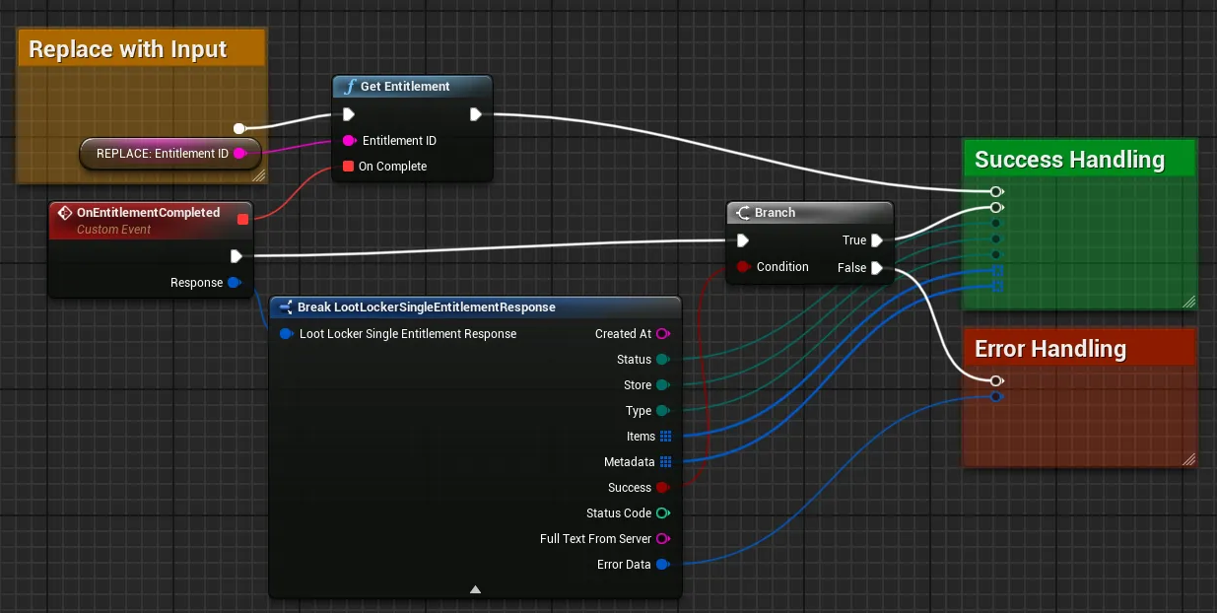Select the Error Handling comment header
This screenshot has width=1217, height=613.
coord(1080,349)
